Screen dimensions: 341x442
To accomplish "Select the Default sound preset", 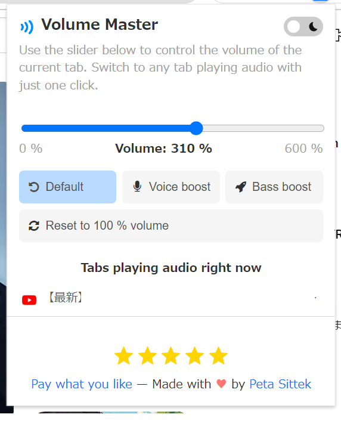I will click(x=67, y=187).
